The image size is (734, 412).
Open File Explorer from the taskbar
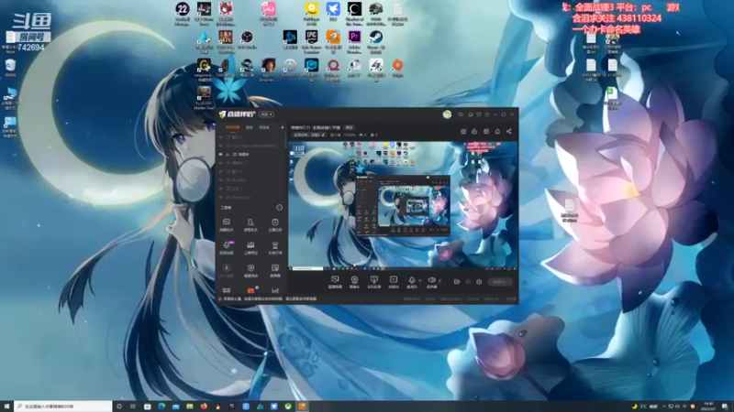click(190, 407)
